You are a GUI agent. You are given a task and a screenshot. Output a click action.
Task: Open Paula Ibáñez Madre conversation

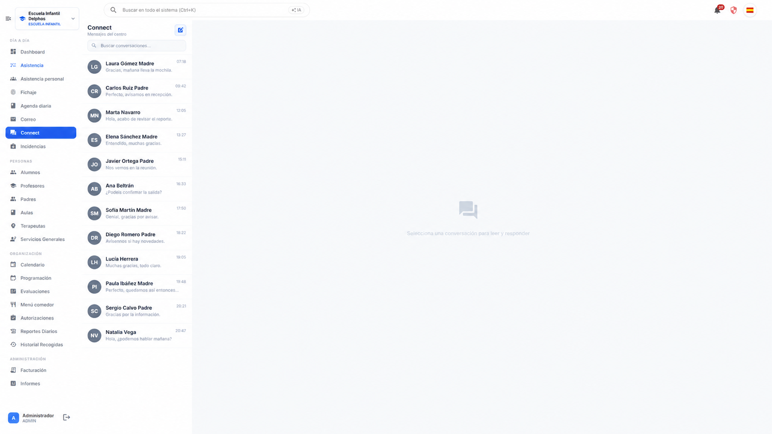[137, 287]
